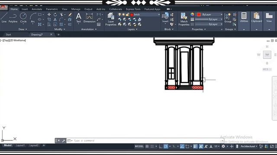Expand the Groups panel
The image size is (277, 155).
pos(230,29)
